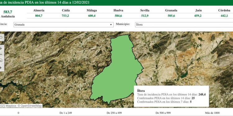Screen dimensions: 233x116
Task: Click Cádiz's rate value 753,2
Action: click(65, 16)
